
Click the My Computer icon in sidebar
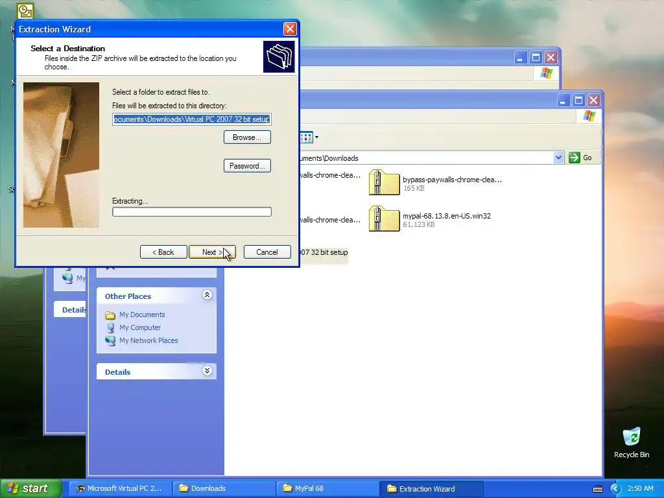110,327
